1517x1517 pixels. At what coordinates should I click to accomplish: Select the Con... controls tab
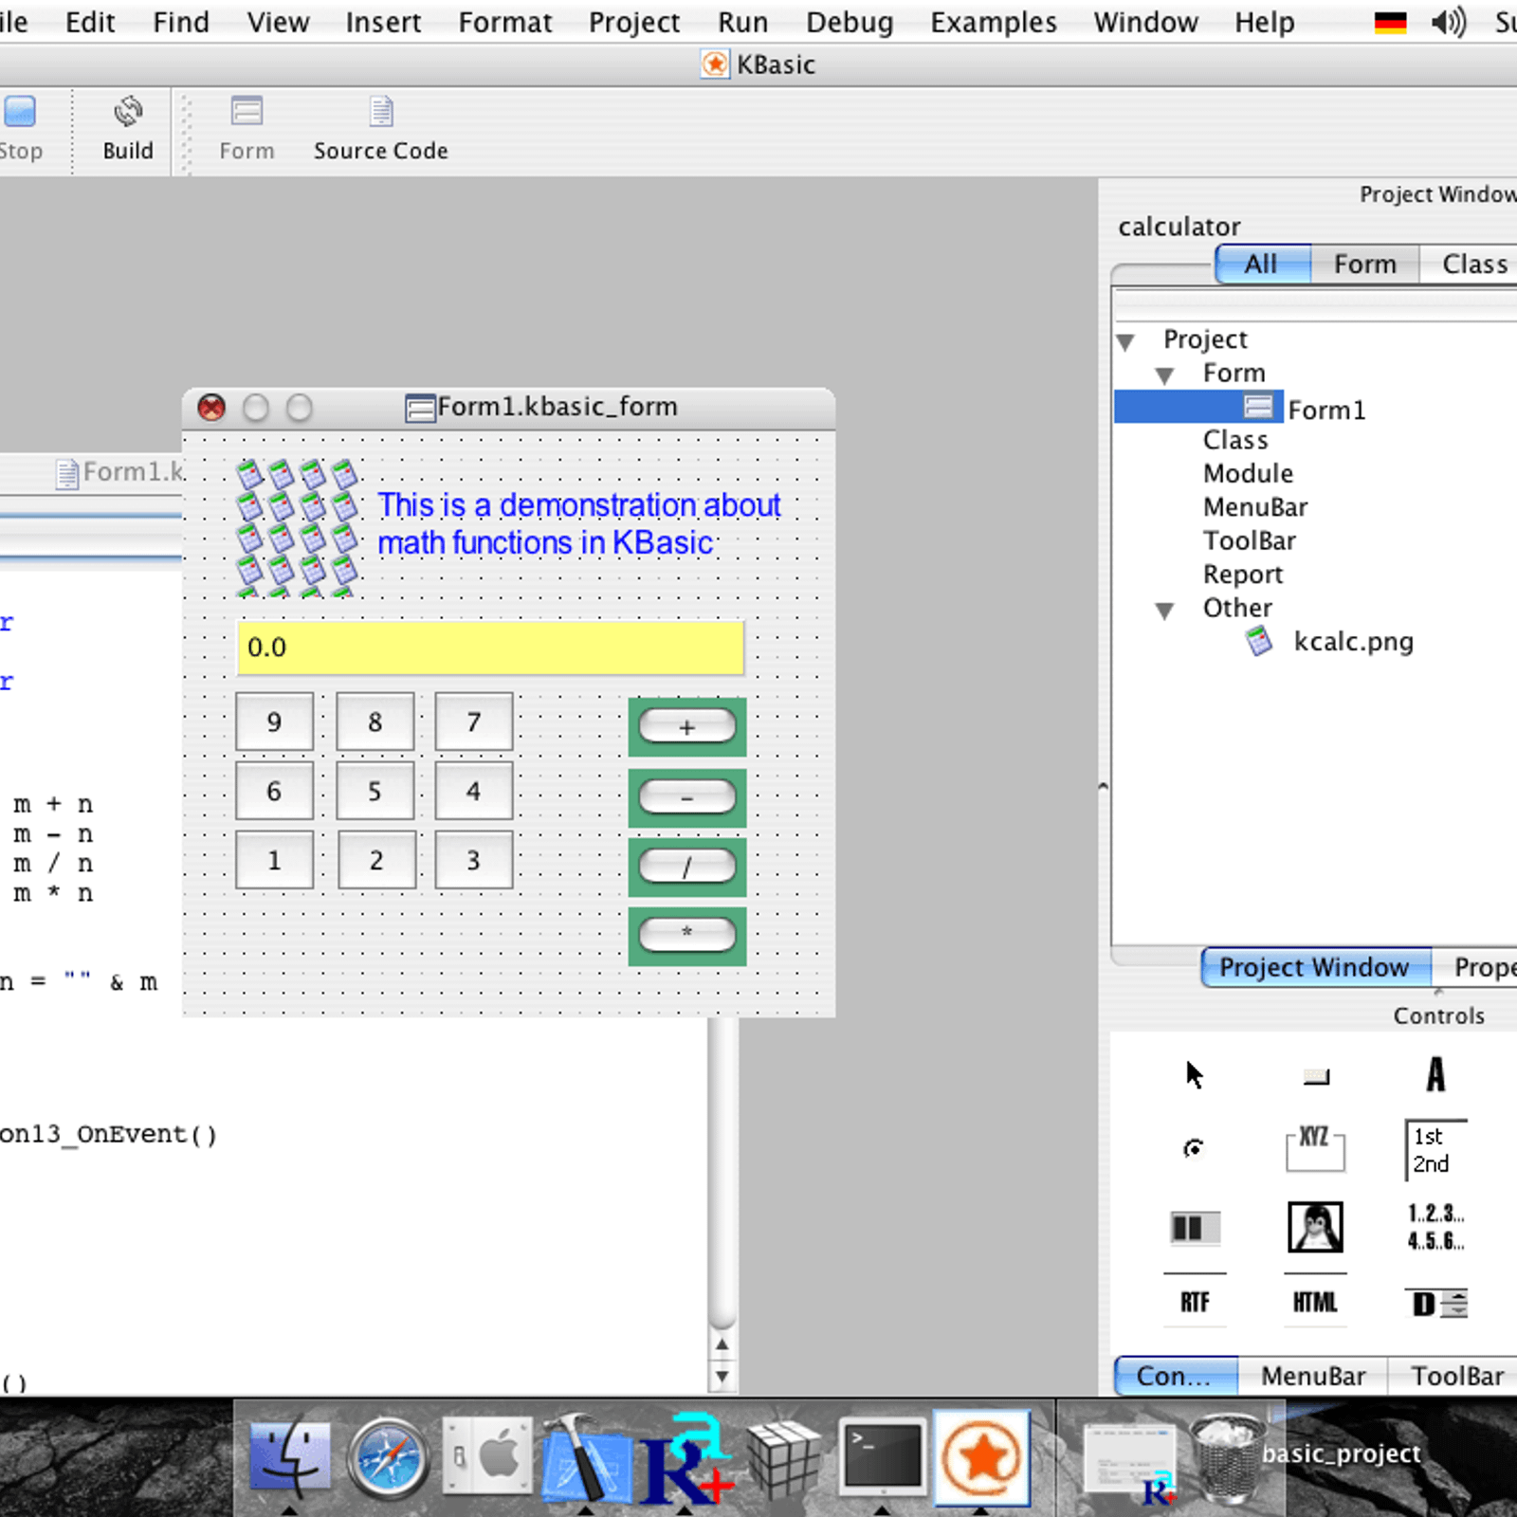(1176, 1376)
